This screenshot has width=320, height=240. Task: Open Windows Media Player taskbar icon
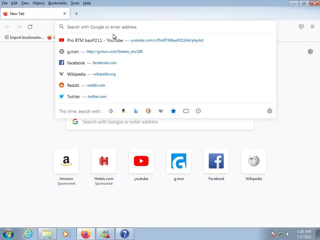(x=66, y=234)
